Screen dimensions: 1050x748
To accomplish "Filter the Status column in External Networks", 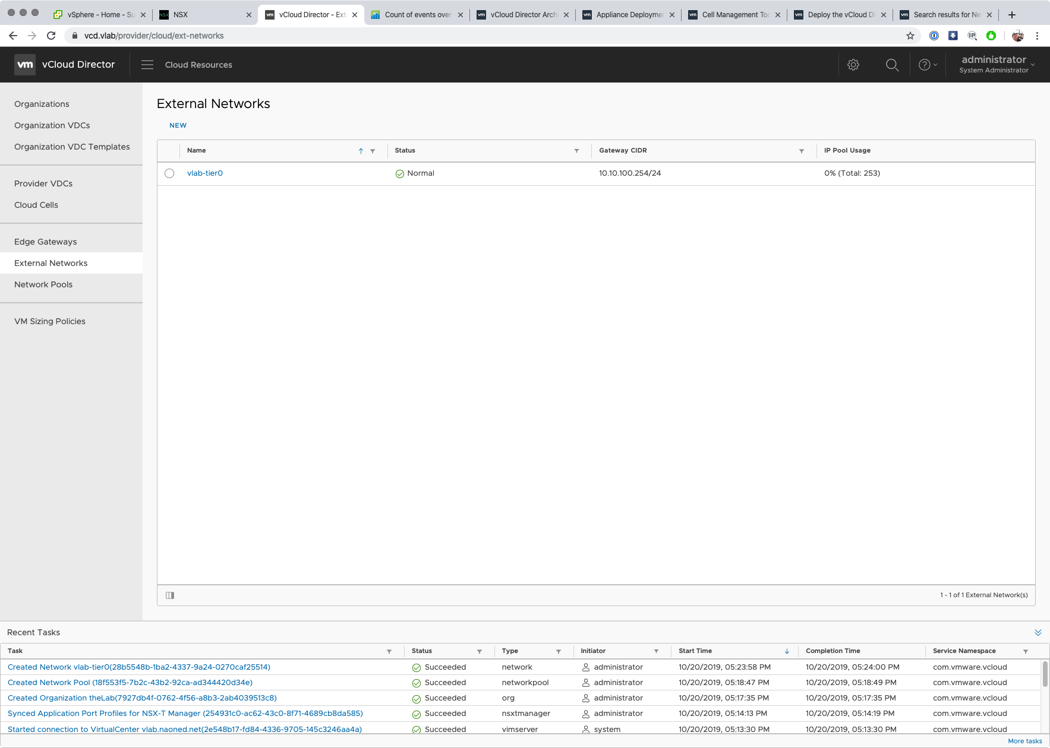I will [x=576, y=151].
